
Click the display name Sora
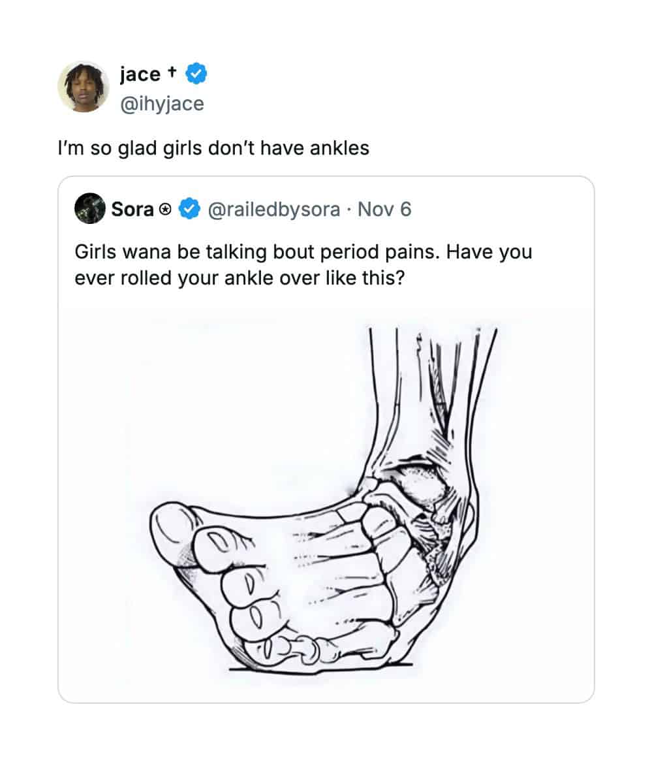pyautogui.click(x=132, y=210)
